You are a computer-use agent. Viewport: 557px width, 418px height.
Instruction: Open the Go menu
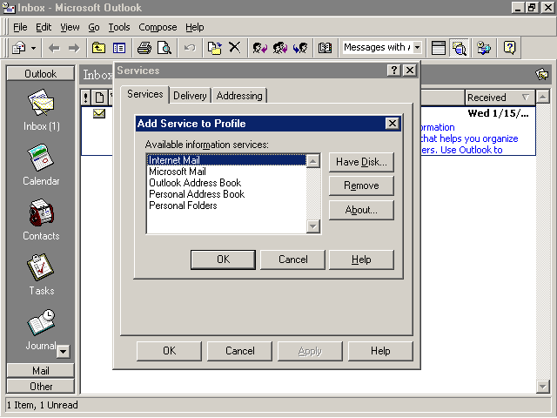[x=94, y=27]
